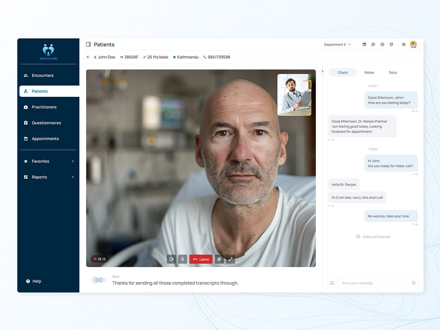Click message "No worries, take your time."
Screen dimensions: 440x330
tap(391, 216)
